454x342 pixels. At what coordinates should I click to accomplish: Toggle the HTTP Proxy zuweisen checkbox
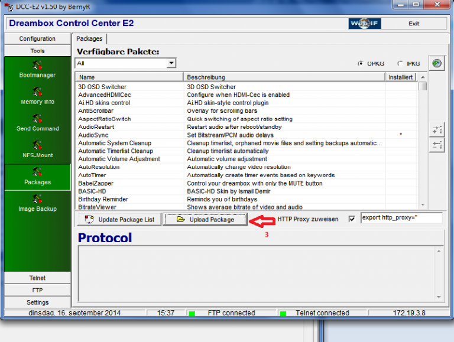tap(352, 219)
